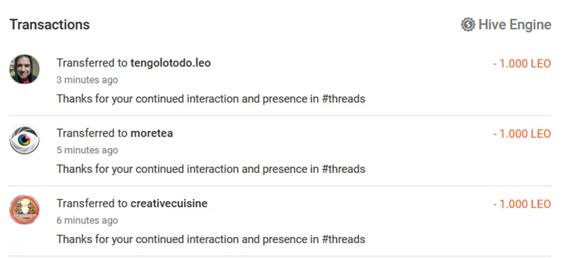Click the memo text under moretea transfer
Image resolution: width=567 pixels, height=258 pixels.
click(211, 169)
